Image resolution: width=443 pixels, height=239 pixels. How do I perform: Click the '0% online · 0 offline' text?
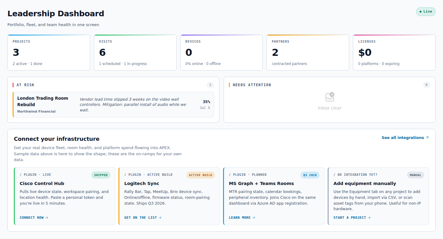[x=203, y=64]
